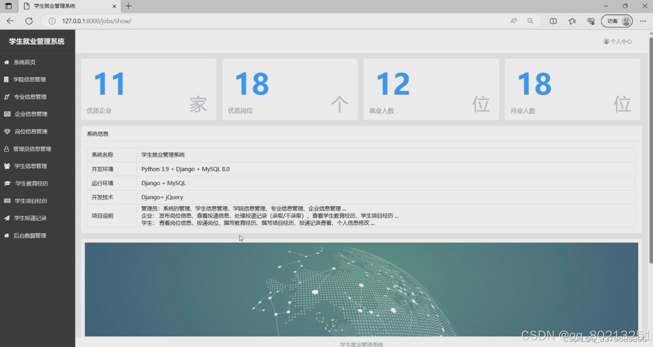Open the favorites star icon
653x347 pixels.
(572, 21)
